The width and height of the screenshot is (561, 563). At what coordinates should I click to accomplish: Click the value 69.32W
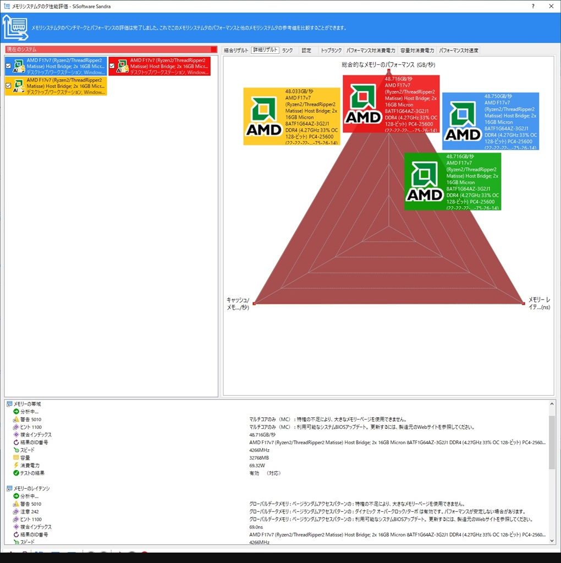(x=257, y=465)
